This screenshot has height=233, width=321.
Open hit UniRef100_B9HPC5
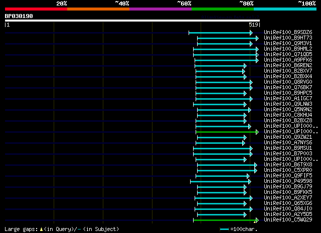coord(288,93)
